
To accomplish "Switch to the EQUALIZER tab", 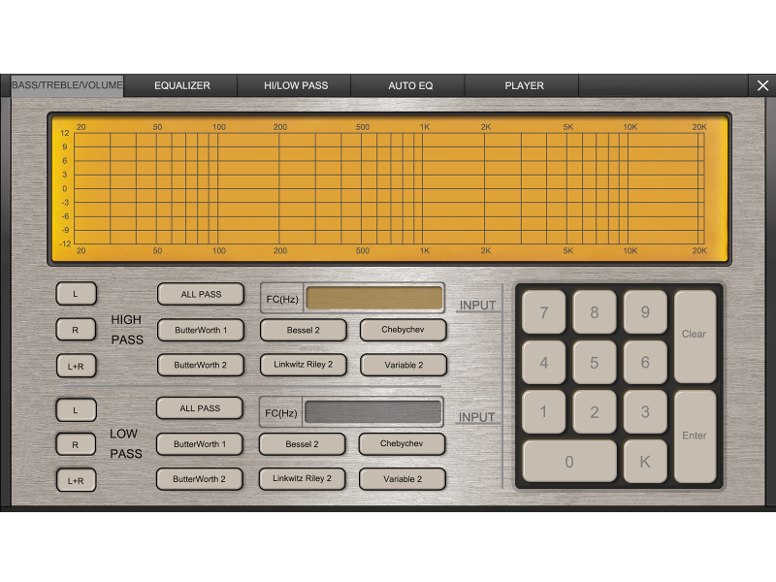I will (181, 85).
